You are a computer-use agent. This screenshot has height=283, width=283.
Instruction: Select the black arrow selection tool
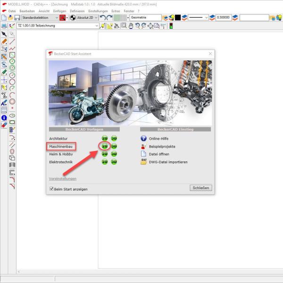pos(4,34)
